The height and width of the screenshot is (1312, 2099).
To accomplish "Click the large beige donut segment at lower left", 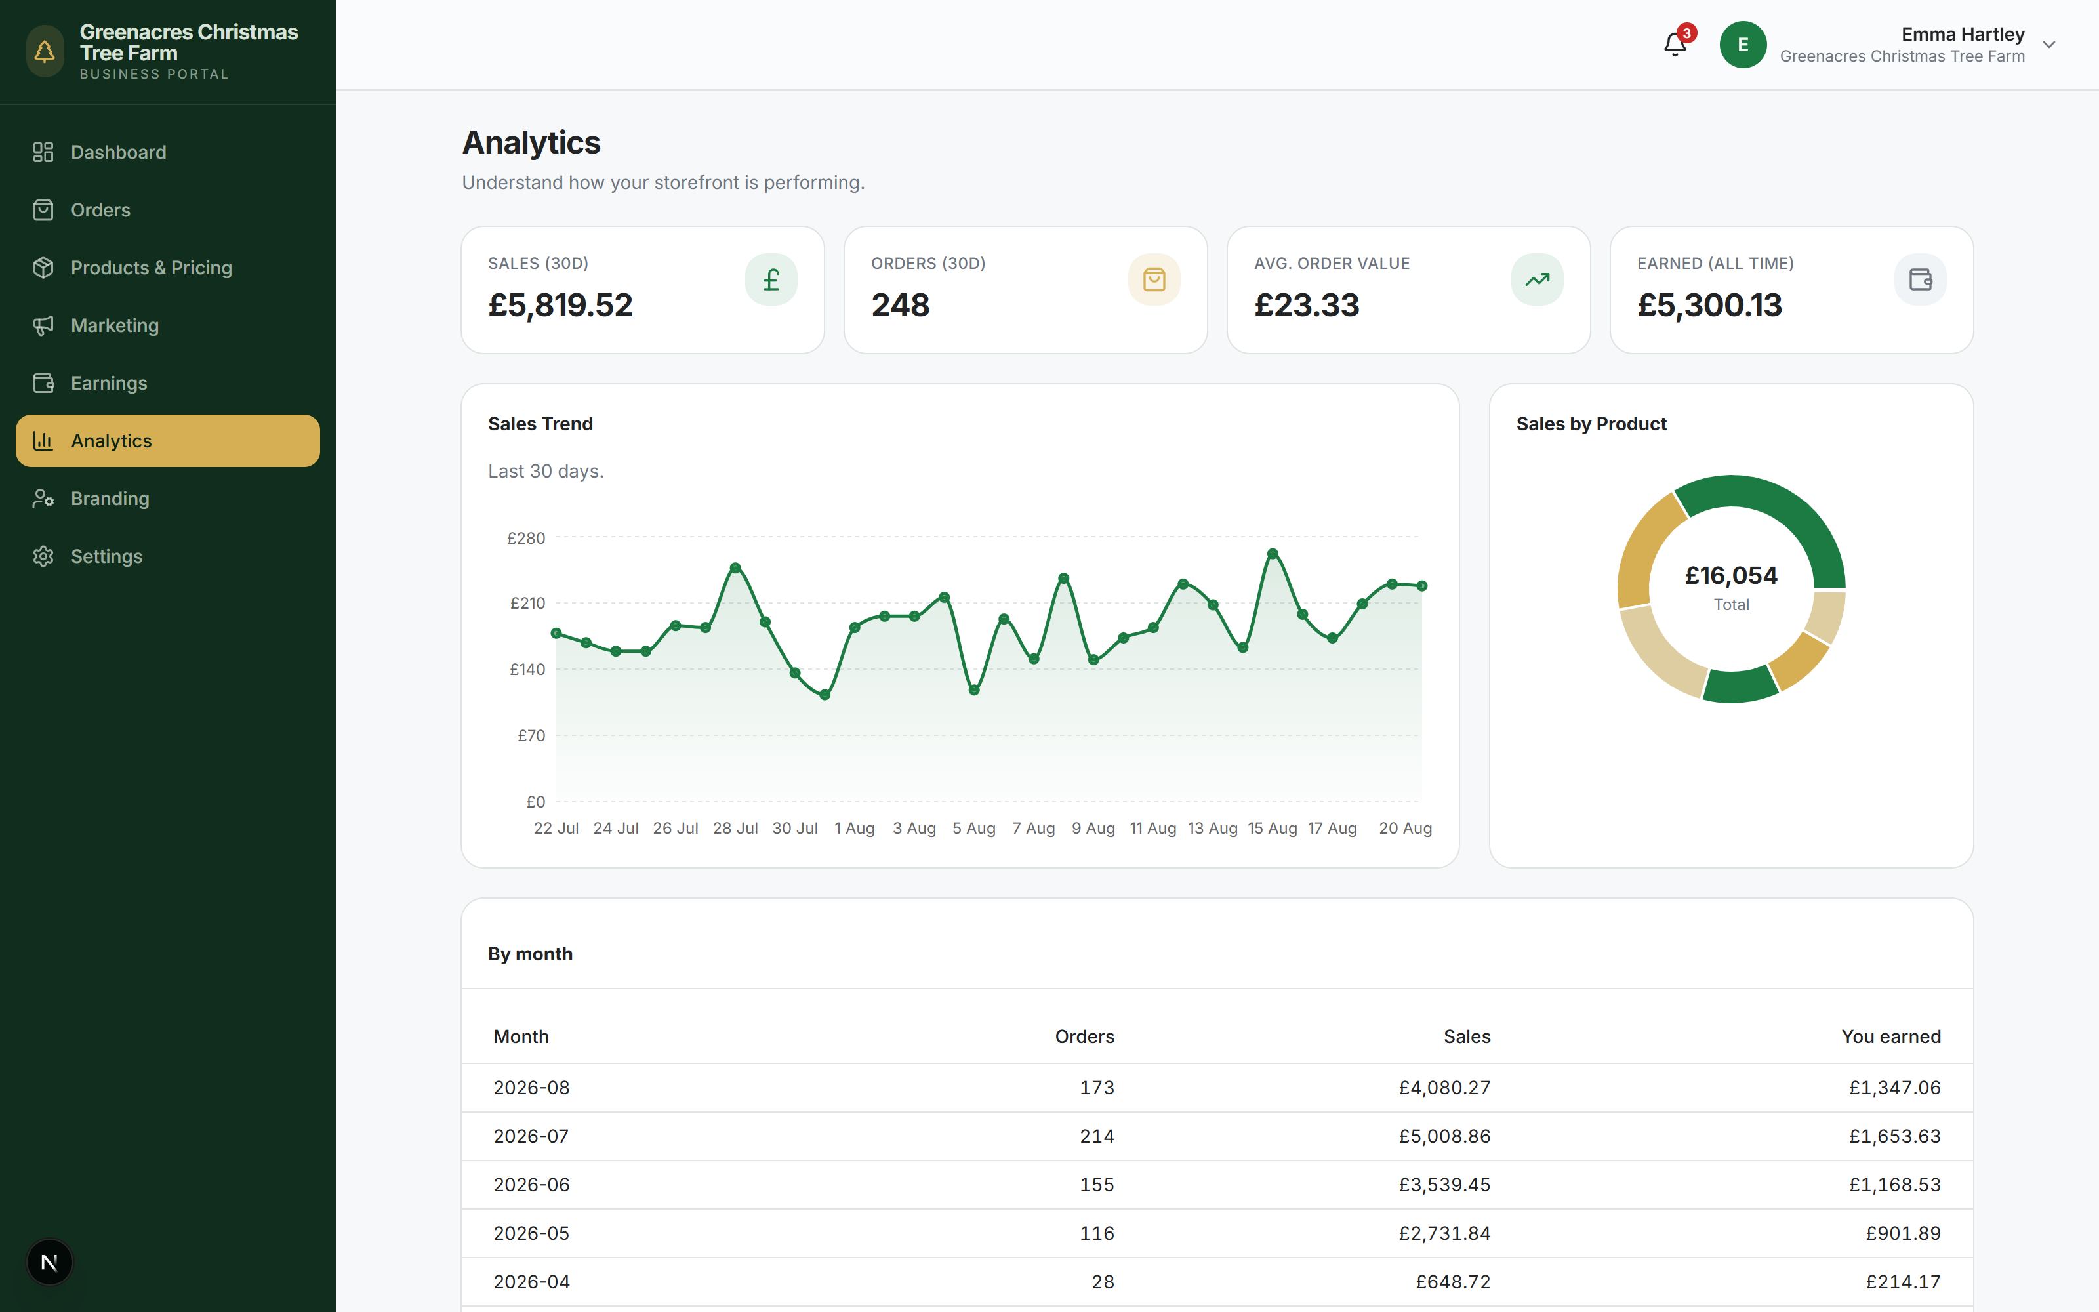I will (1658, 655).
